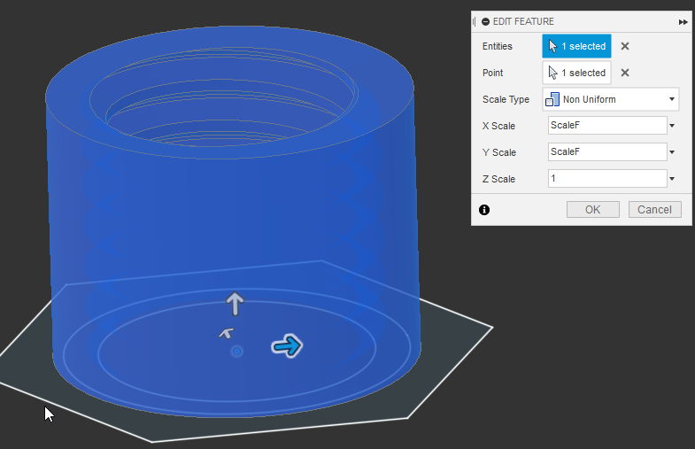Screen dimensions: 695x449
Task: Click the 'Z Scale' label
Action: tap(498, 179)
